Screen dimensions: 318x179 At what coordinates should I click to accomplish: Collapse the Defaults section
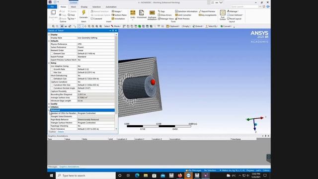[49, 41]
